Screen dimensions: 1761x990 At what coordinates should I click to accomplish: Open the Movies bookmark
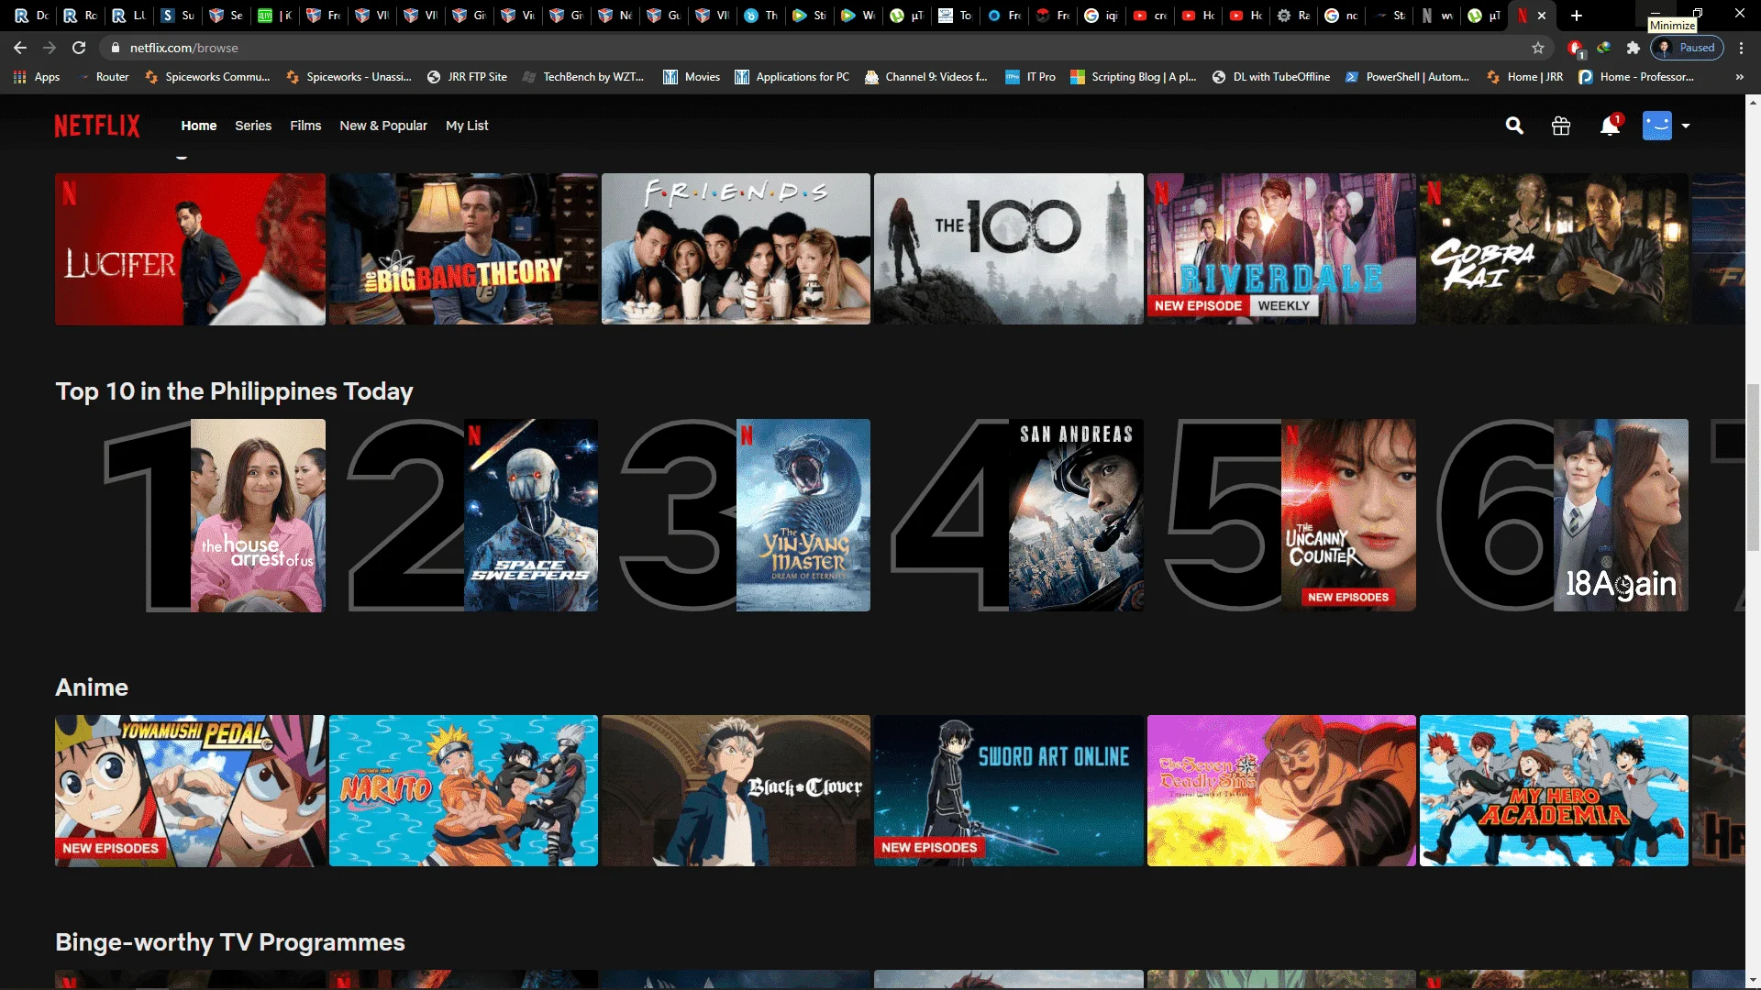pyautogui.click(x=692, y=77)
